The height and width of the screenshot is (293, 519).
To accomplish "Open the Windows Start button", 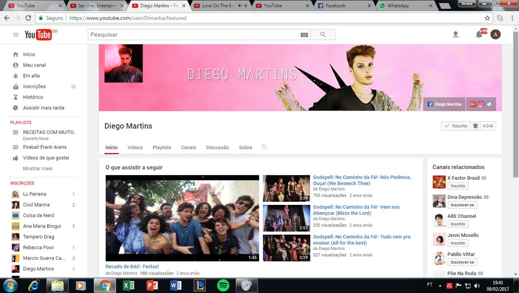I will (10, 285).
